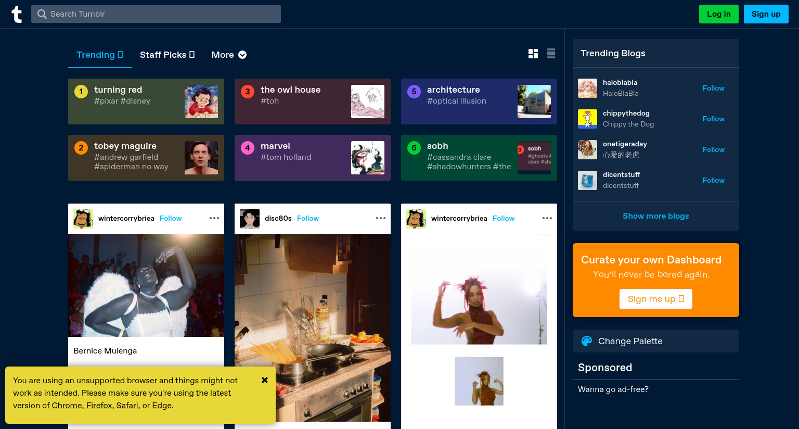Open onetigeraday blog avatar
This screenshot has height=429, width=799.
coord(587,149)
